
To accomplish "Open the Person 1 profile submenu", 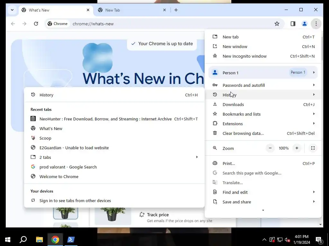I will (263, 73).
